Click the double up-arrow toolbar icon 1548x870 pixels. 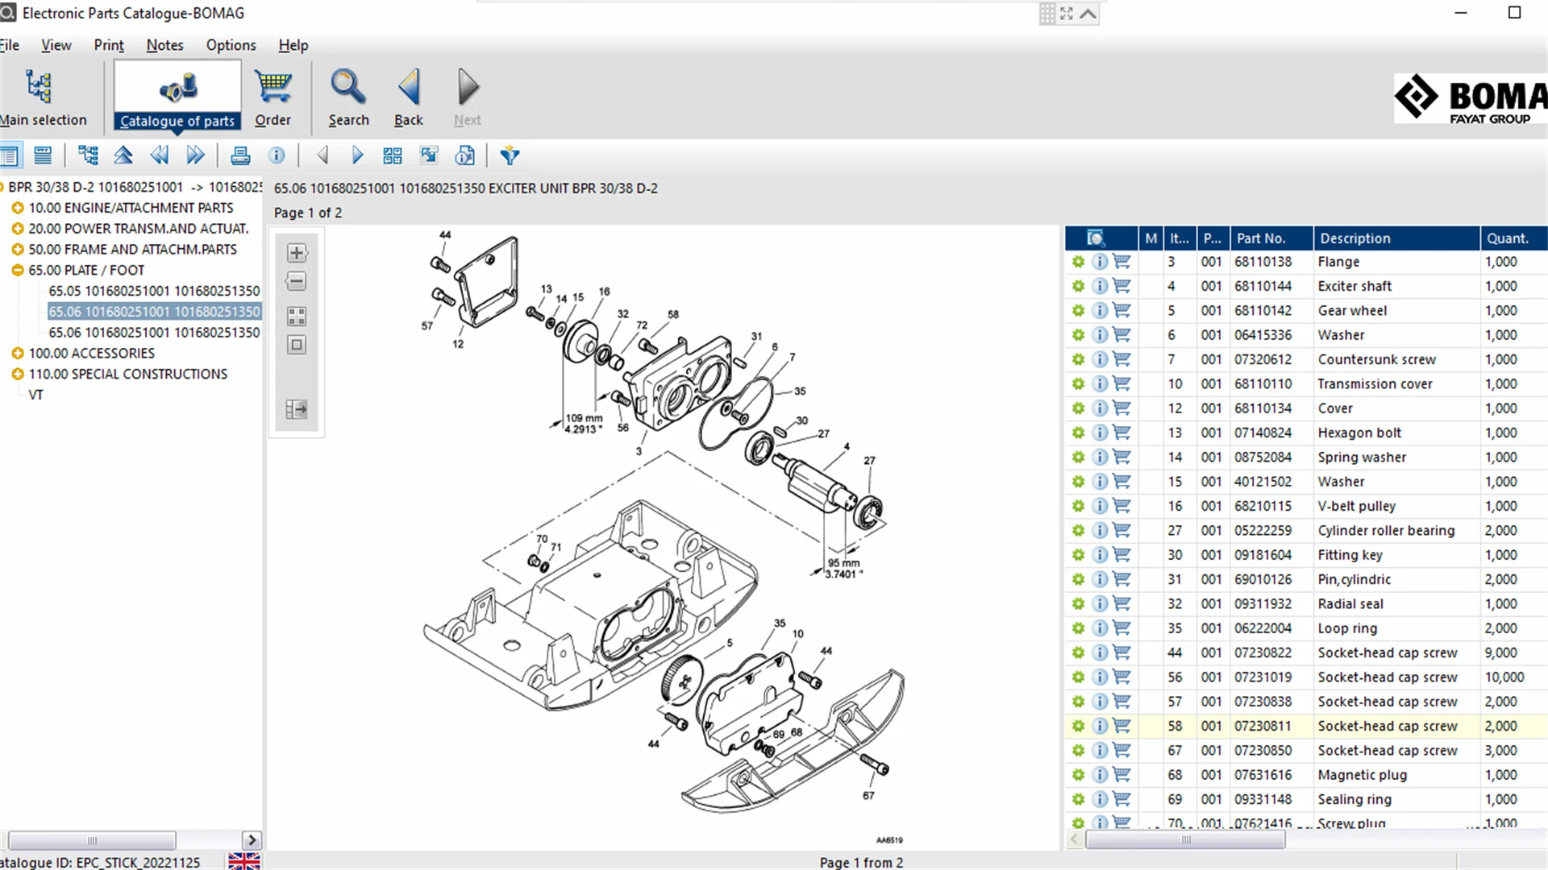(123, 155)
